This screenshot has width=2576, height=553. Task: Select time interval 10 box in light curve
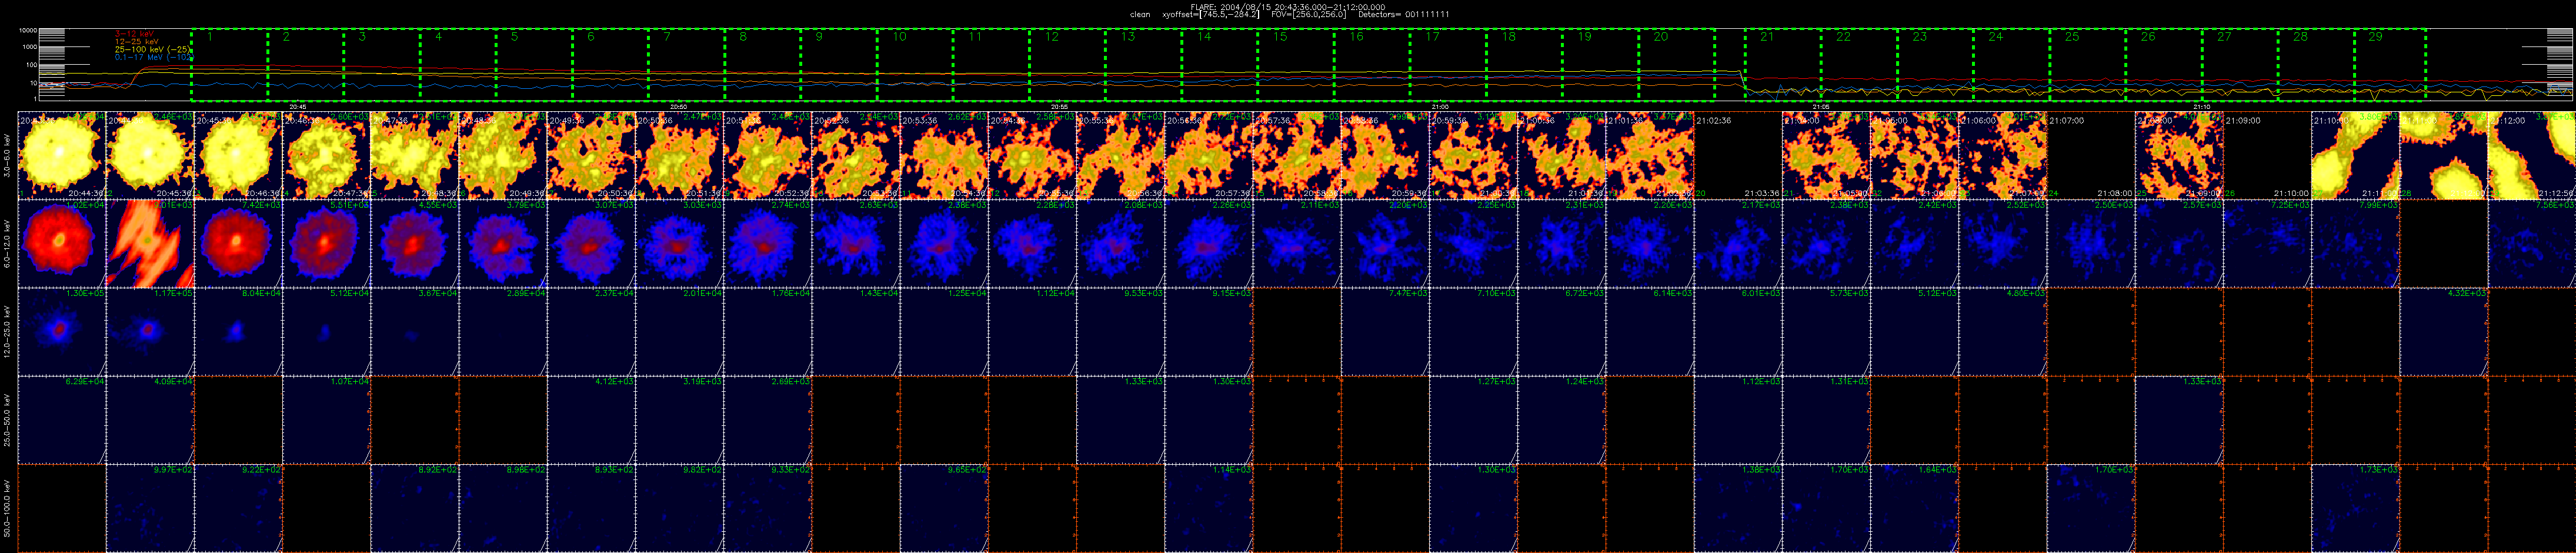click(915, 64)
